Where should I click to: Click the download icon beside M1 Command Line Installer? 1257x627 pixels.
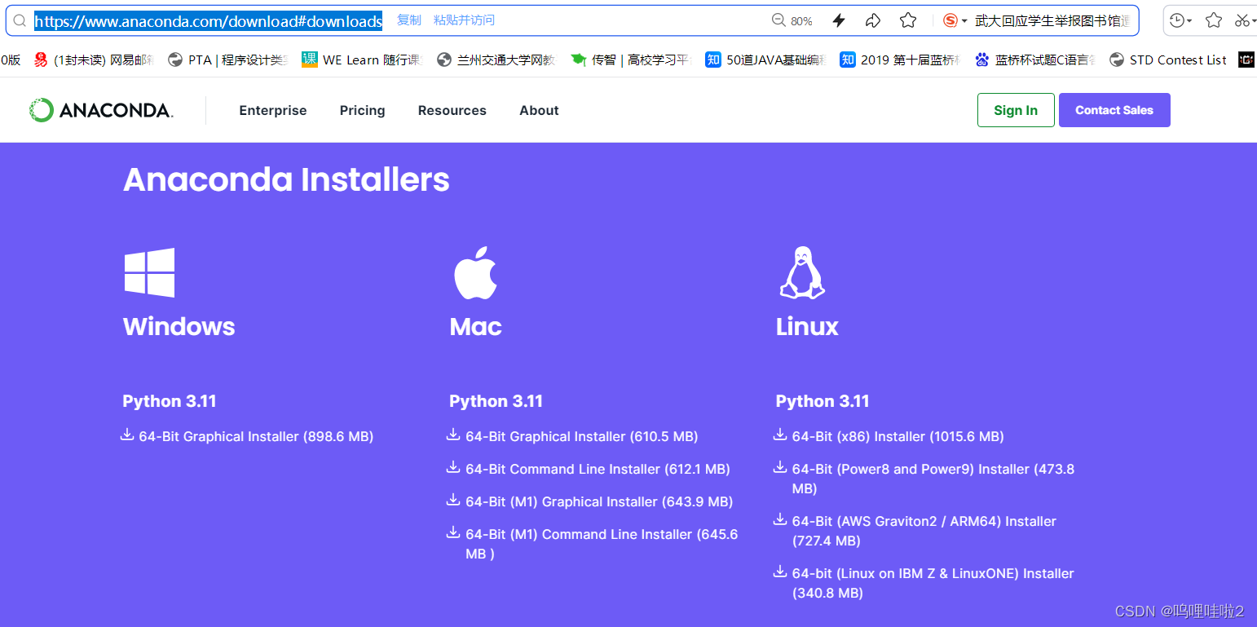coord(453,533)
